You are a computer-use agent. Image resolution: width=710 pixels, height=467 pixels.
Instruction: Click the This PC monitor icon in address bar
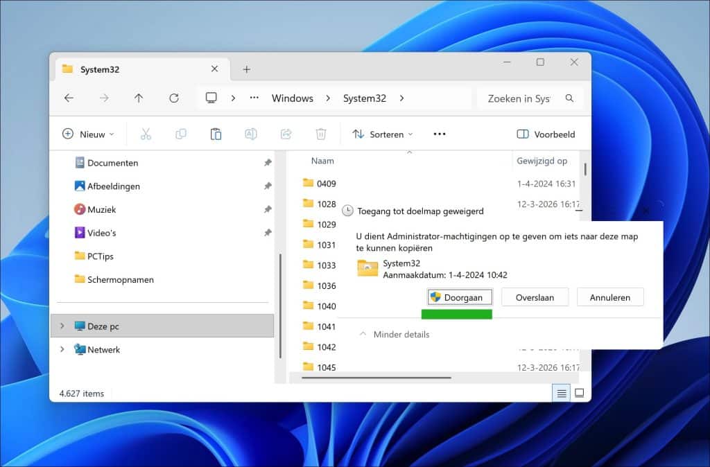tap(211, 98)
